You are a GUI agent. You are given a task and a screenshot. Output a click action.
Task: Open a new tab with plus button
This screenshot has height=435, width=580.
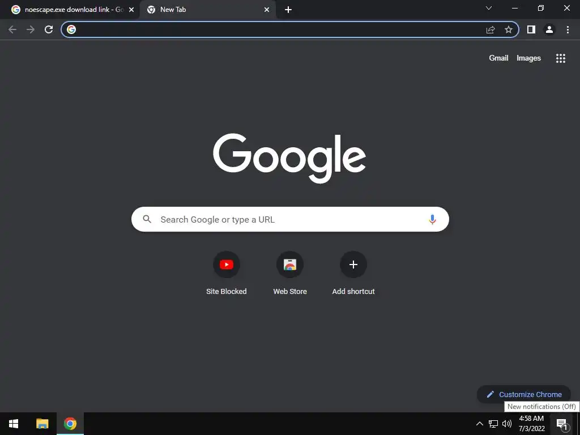tap(288, 10)
